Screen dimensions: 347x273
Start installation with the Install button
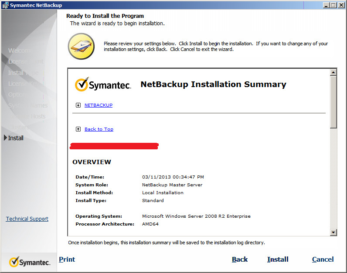278,260
